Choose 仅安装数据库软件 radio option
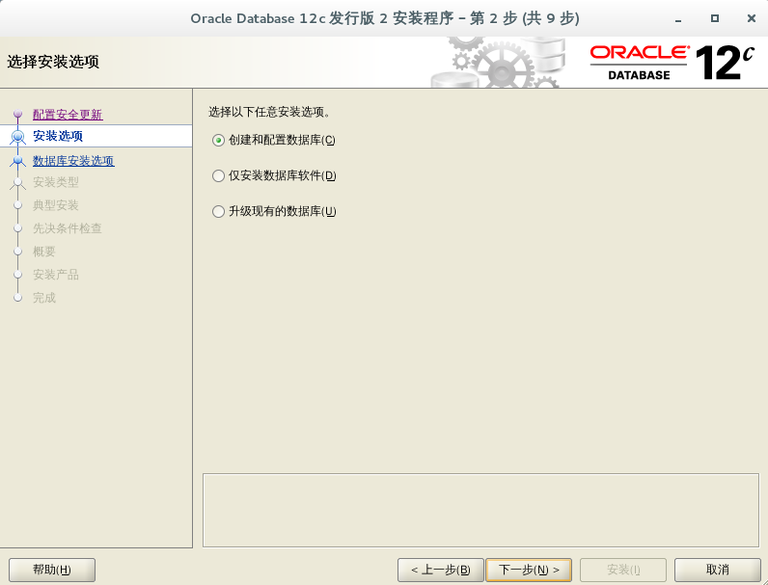Viewport: 768px width, 585px height. pos(218,176)
